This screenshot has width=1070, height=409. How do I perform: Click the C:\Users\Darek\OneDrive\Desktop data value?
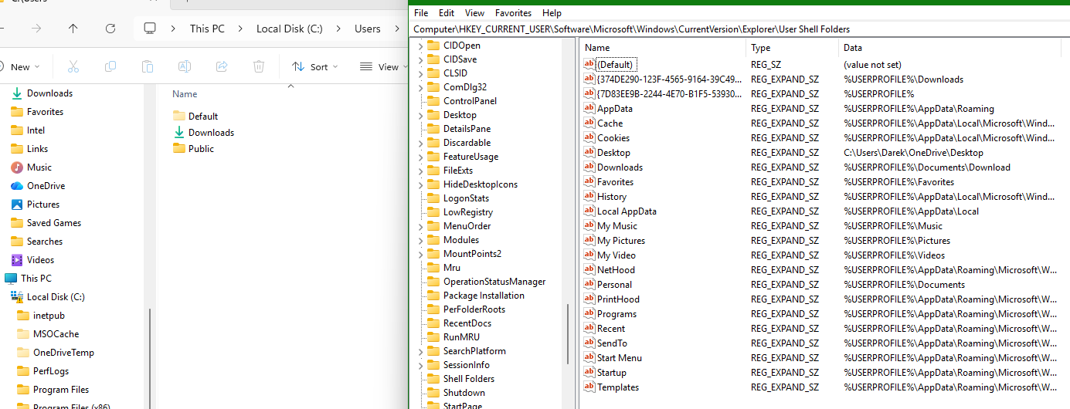tap(913, 153)
